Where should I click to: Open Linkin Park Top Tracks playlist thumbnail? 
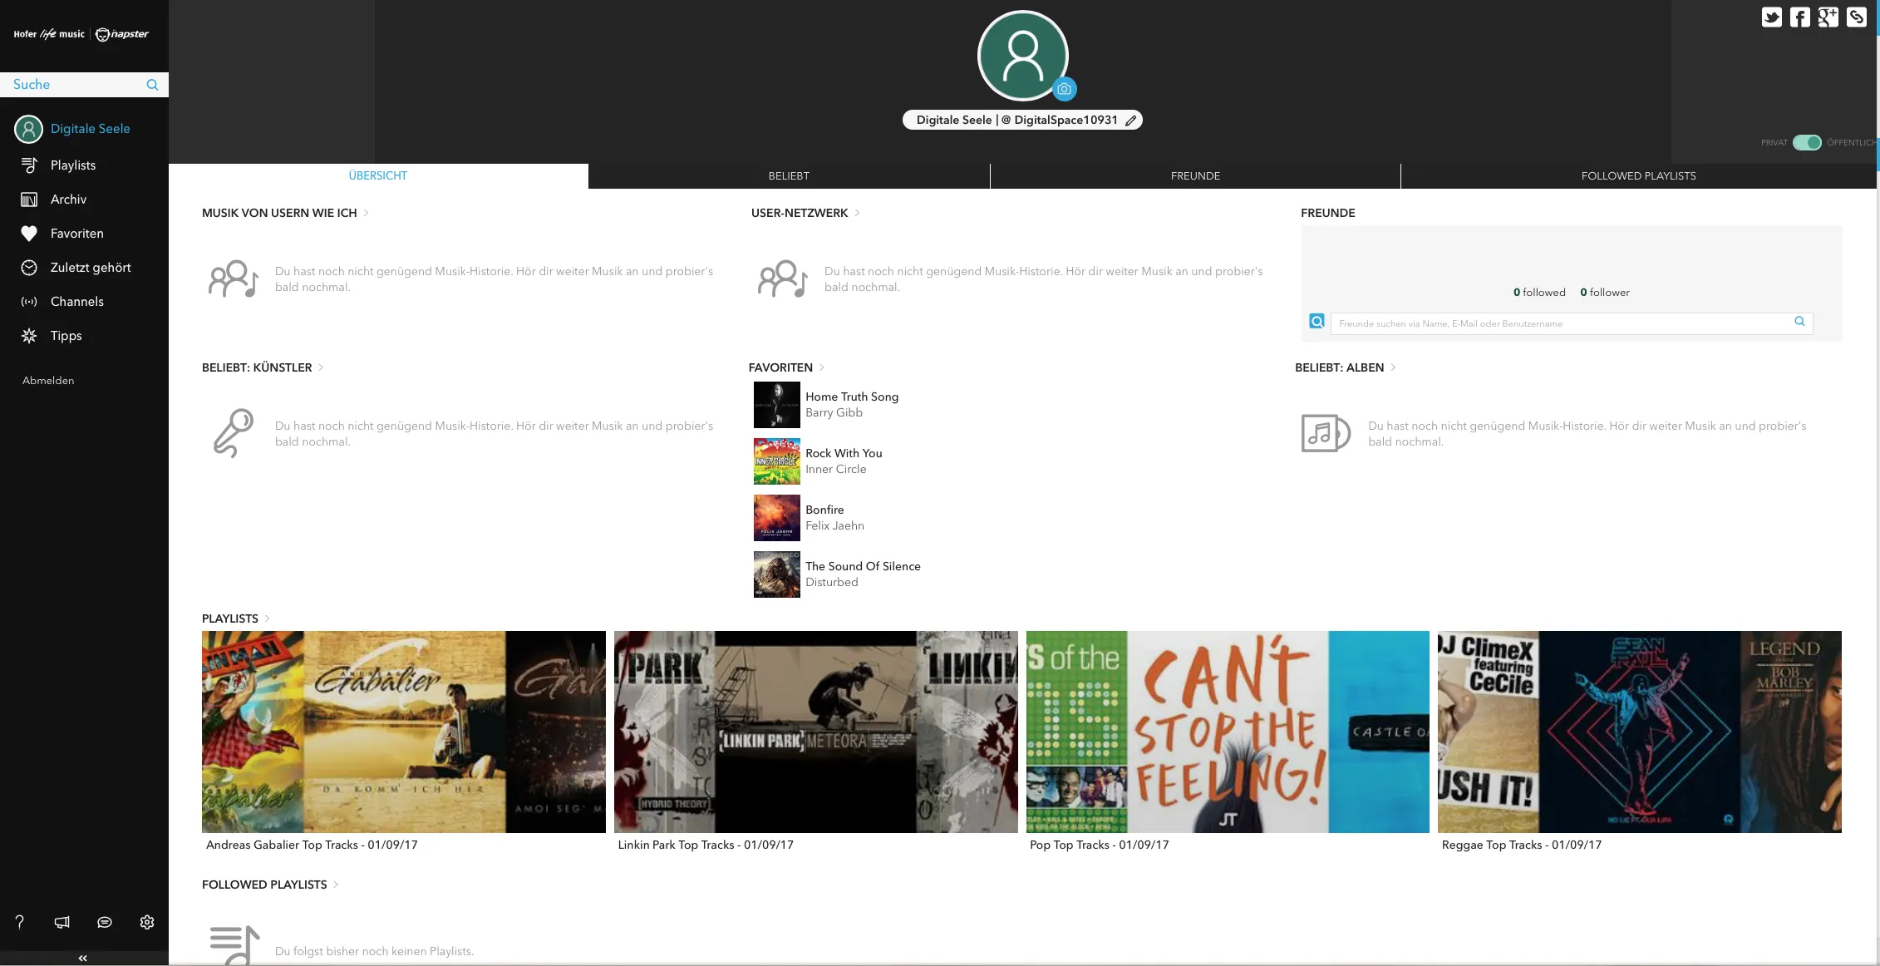(815, 732)
